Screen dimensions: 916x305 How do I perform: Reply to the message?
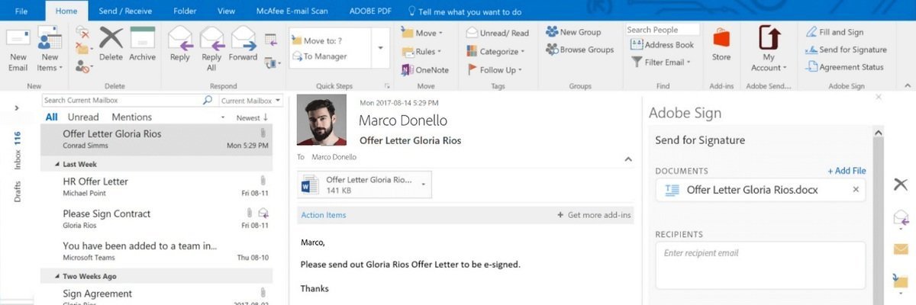point(180,44)
